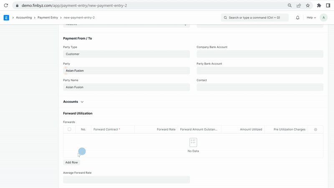334x188 pixels.
Task: Bookmark this page with the star icon
Action: coord(308,5)
